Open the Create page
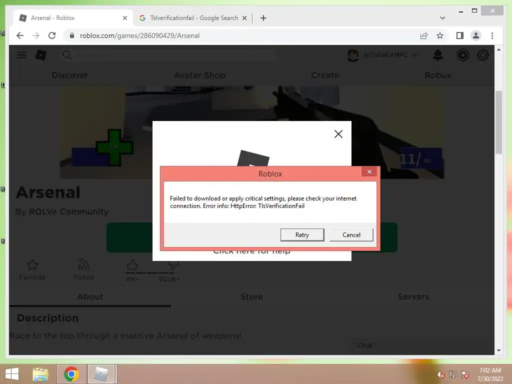The height and width of the screenshot is (384, 512). coord(325,75)
